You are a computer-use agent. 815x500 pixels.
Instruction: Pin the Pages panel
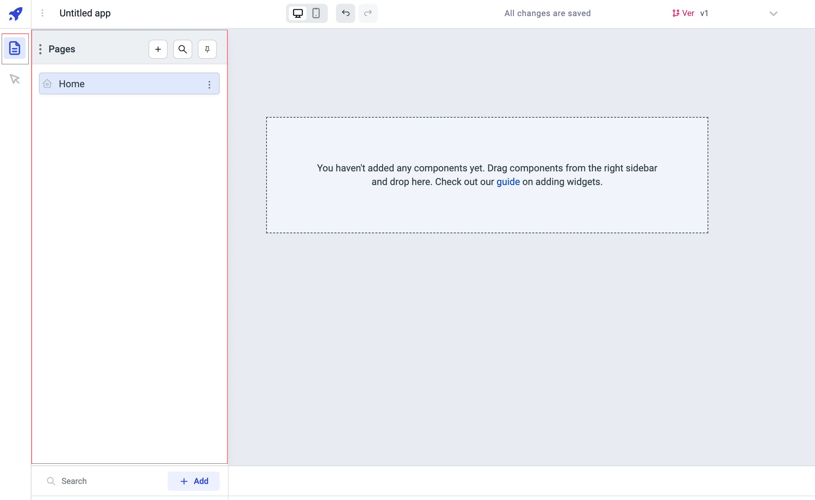207,49
